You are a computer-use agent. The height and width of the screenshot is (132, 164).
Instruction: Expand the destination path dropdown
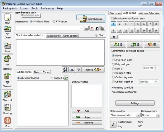coord(81,28)
